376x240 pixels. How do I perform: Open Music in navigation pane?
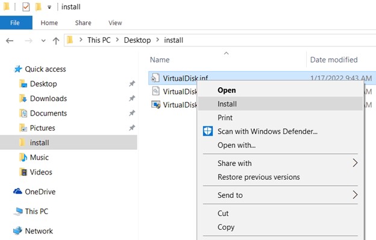tap(39, 158)
